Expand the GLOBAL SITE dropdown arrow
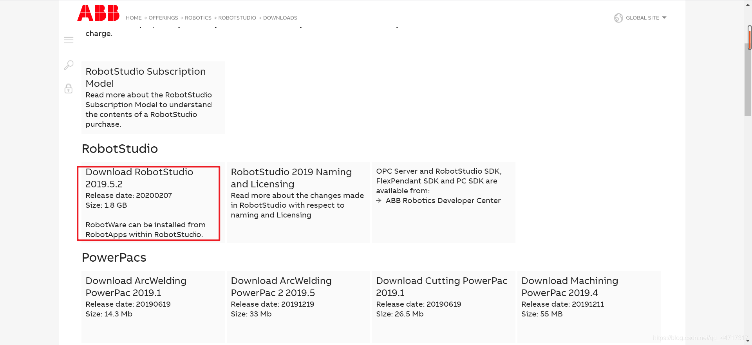752x345 pixels. [664, 18]
